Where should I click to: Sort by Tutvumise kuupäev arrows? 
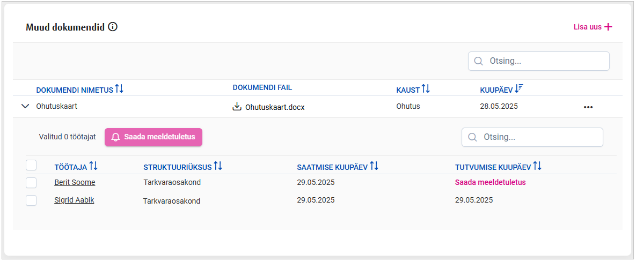point(537,167)
